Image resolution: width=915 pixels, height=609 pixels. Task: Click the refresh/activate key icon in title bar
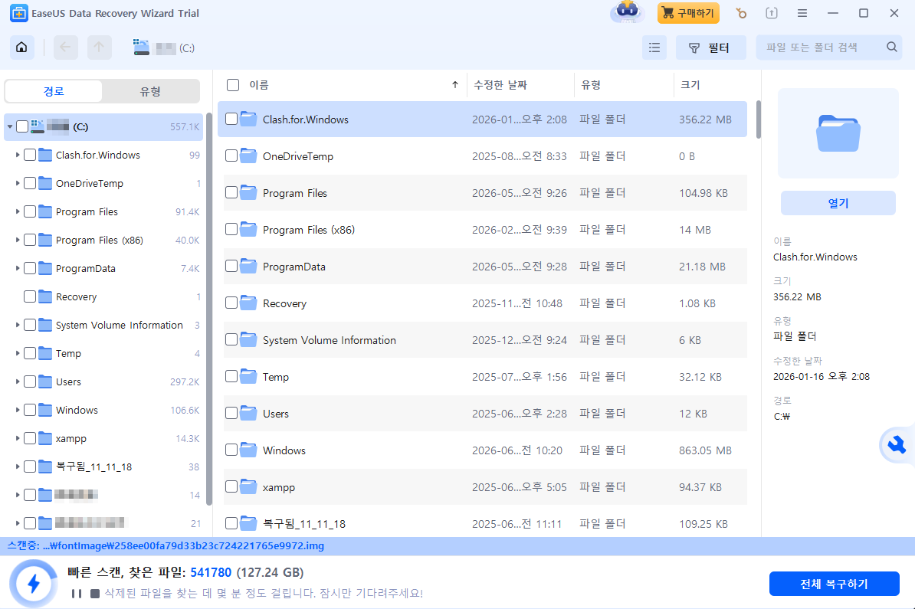pos(740,13)
